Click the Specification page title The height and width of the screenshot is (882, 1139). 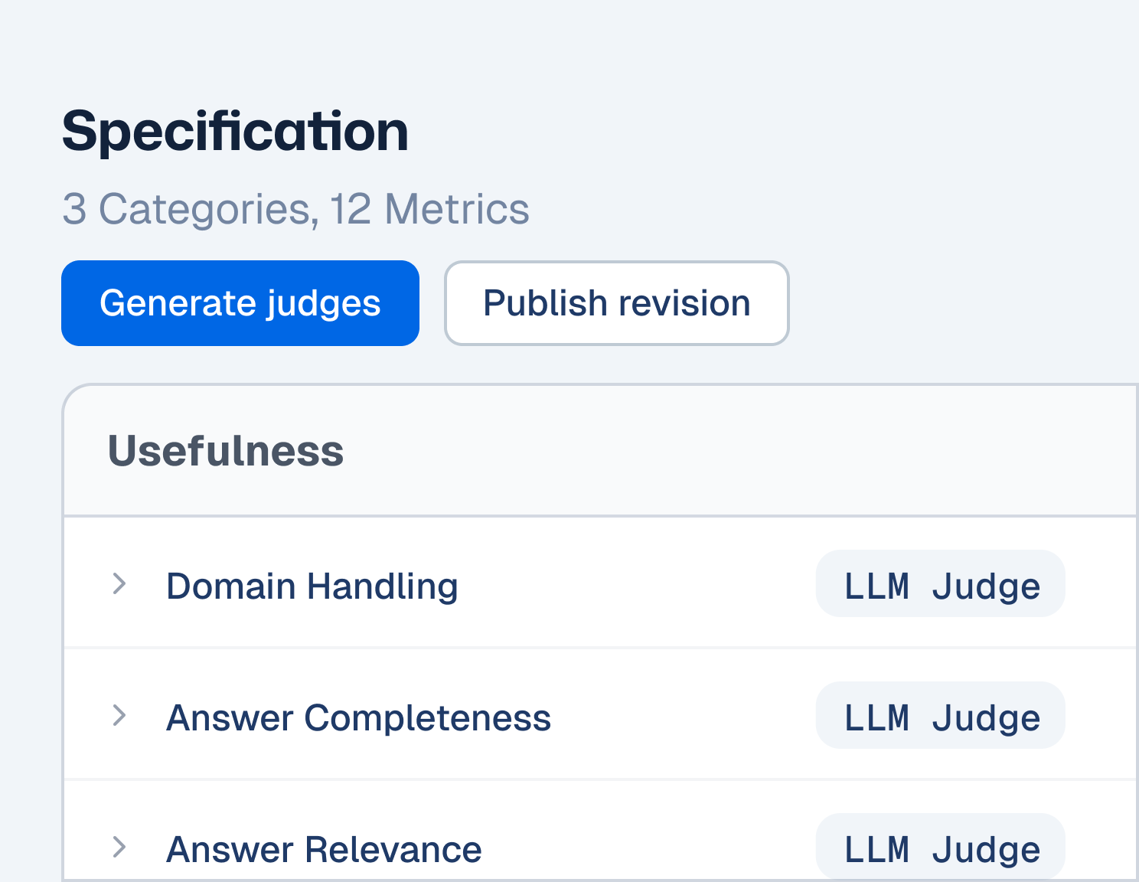click(x=236, y=130)
